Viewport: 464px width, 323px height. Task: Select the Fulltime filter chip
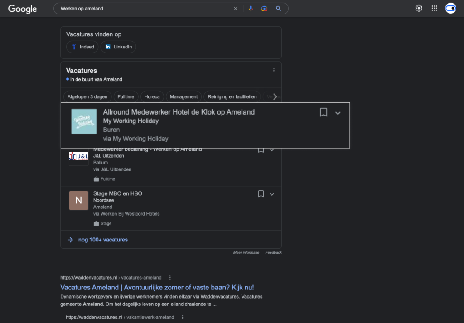(126, 97)
